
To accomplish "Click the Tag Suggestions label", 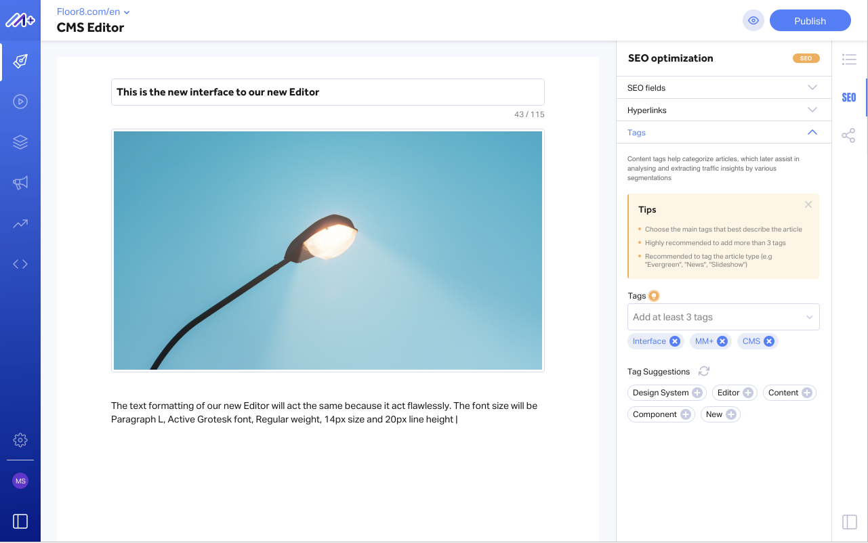I will tap(659, 372).
